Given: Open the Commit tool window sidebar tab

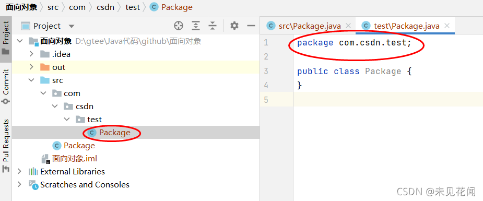Looking at the screenshot, I should tap(6, 86).
